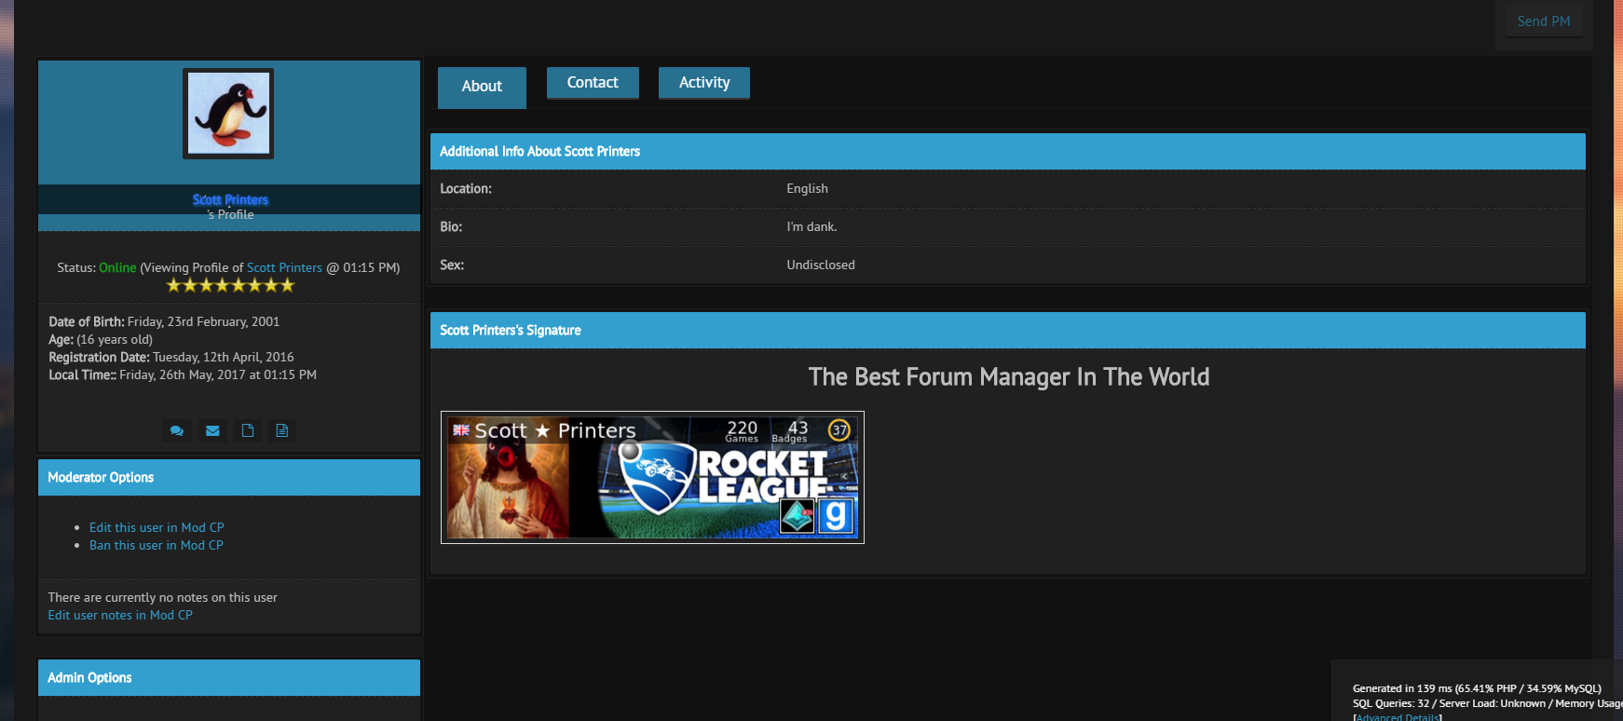
Task: Open Scott Printers link in status line
Action: 284,267
